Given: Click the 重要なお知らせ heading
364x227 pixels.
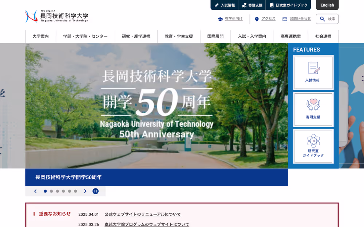Looking at the screenshot, I should 55,214.
